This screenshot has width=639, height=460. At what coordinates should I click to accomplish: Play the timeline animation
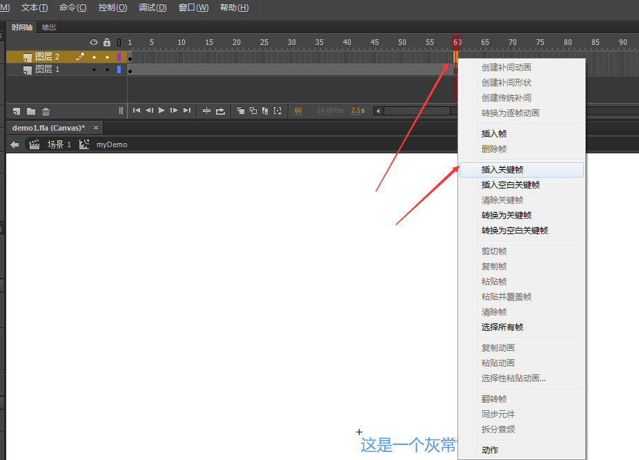tap(161, 110)
